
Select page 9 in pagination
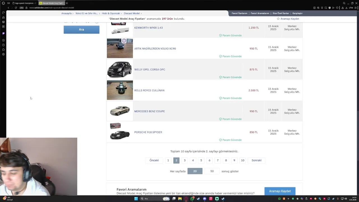click(234, 160)
